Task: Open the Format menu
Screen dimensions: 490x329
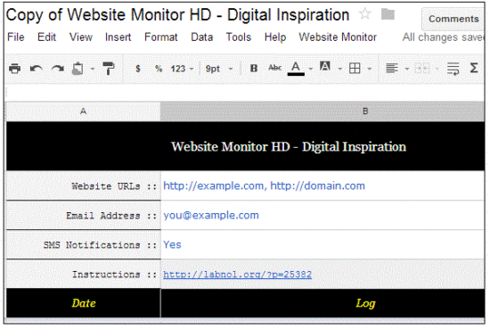Action: tap(160, 37)
